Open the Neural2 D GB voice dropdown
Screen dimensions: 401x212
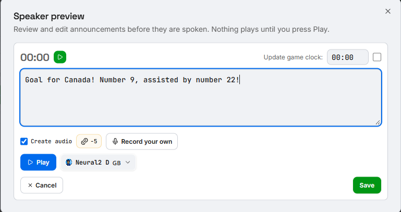coord(98,163)
